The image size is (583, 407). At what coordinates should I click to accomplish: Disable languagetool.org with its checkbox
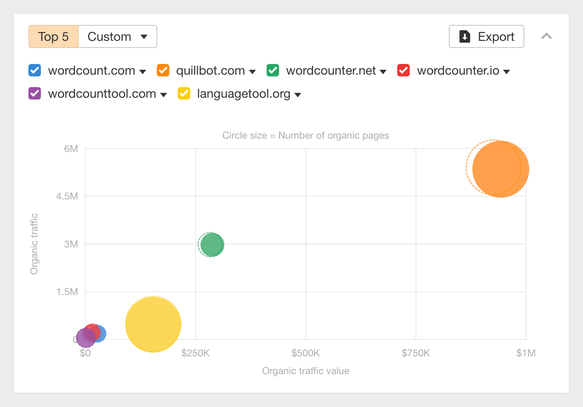point(184,93)
